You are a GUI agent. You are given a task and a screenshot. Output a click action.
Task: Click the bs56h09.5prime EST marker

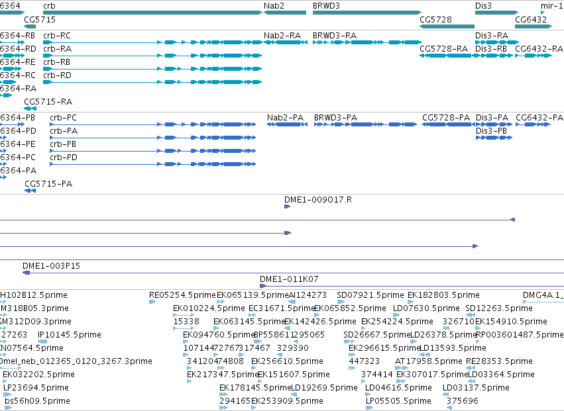pos(8,408)
